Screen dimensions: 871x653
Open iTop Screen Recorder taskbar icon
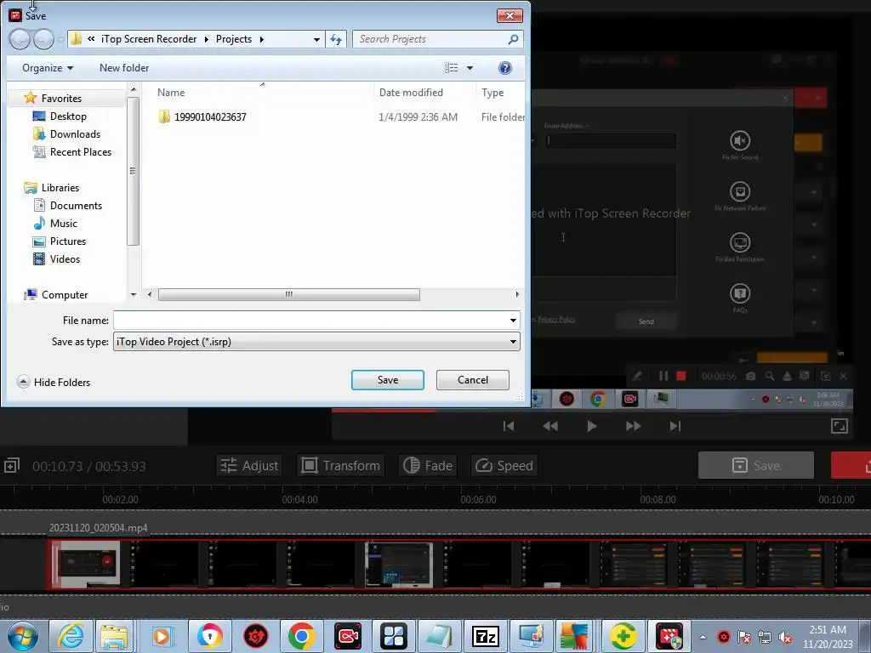point(348,636)
